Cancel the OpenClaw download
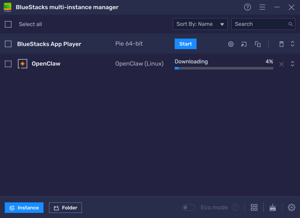Viewport: 300px width, 218px height. pos(281,64)
